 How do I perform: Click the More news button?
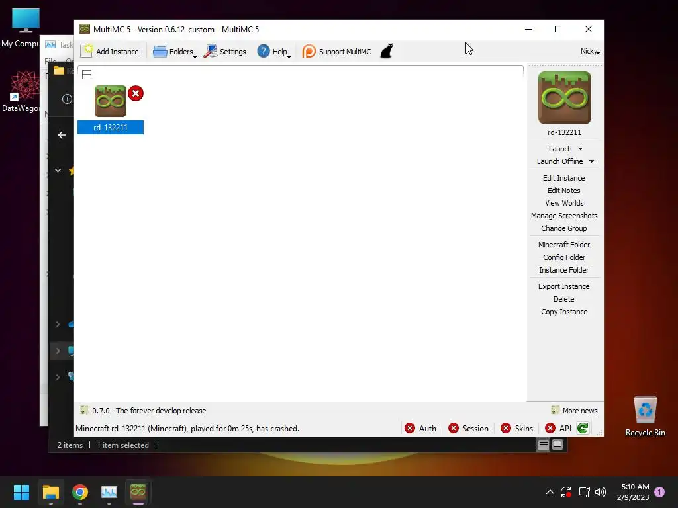pyautogui.click(x=575, y=411)
